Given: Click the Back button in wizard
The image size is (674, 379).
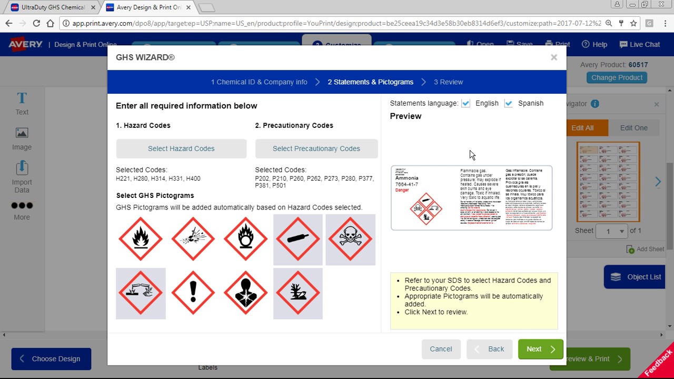Looking at the screenshot, I should coord(489,349).
